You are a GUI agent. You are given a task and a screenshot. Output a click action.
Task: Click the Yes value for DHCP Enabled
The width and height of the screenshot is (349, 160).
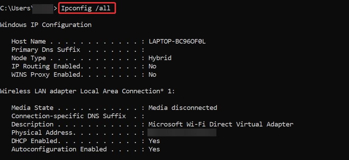tap(154, 141)
